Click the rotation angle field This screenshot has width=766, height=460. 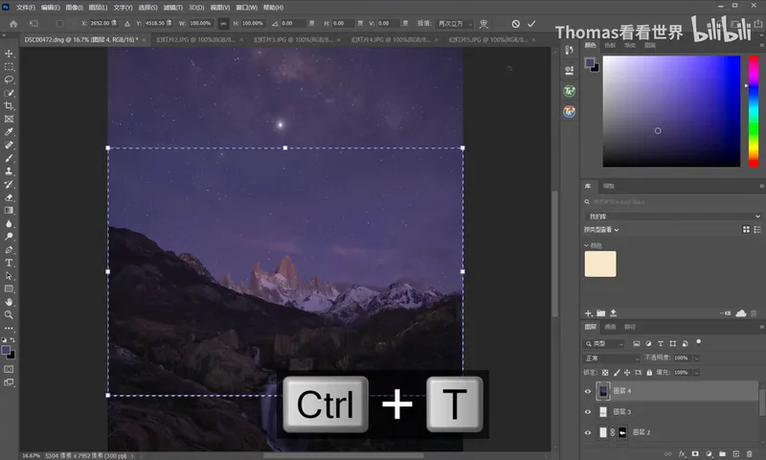[293, 23]
